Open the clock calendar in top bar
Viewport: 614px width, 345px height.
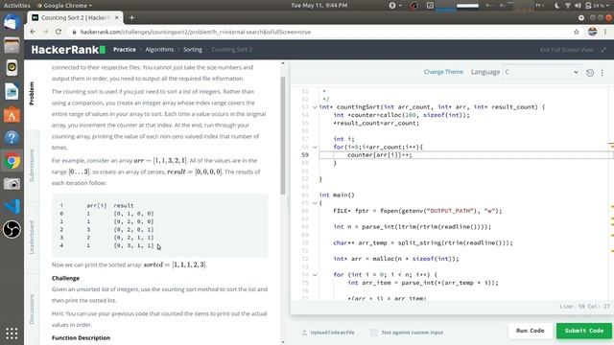coord(319,6)
